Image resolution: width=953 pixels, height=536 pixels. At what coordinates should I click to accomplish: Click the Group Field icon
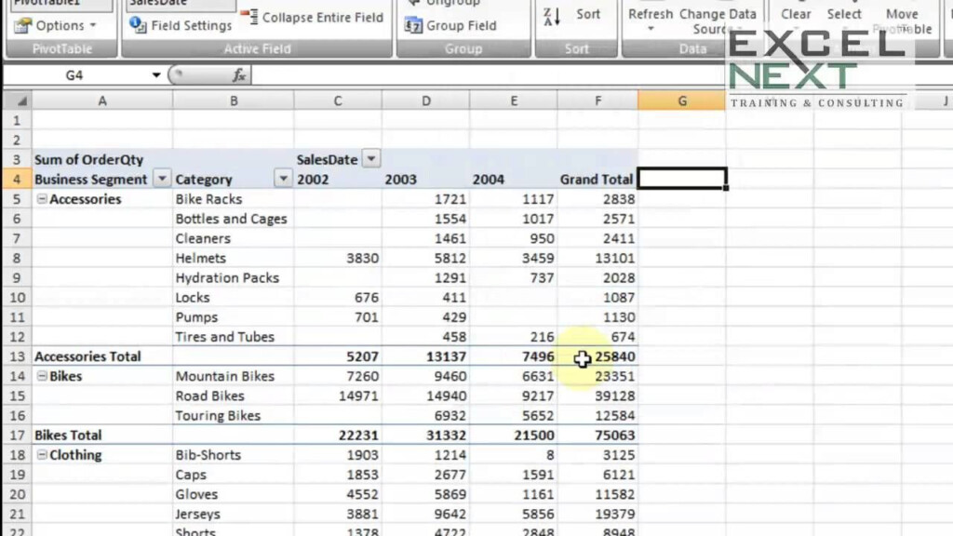413,25
